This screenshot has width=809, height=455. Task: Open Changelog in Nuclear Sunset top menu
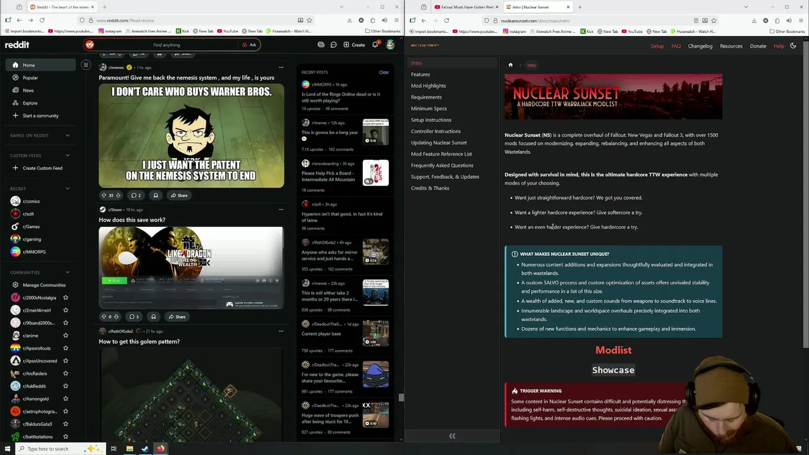pyautogui.click(x=700, y=46)
